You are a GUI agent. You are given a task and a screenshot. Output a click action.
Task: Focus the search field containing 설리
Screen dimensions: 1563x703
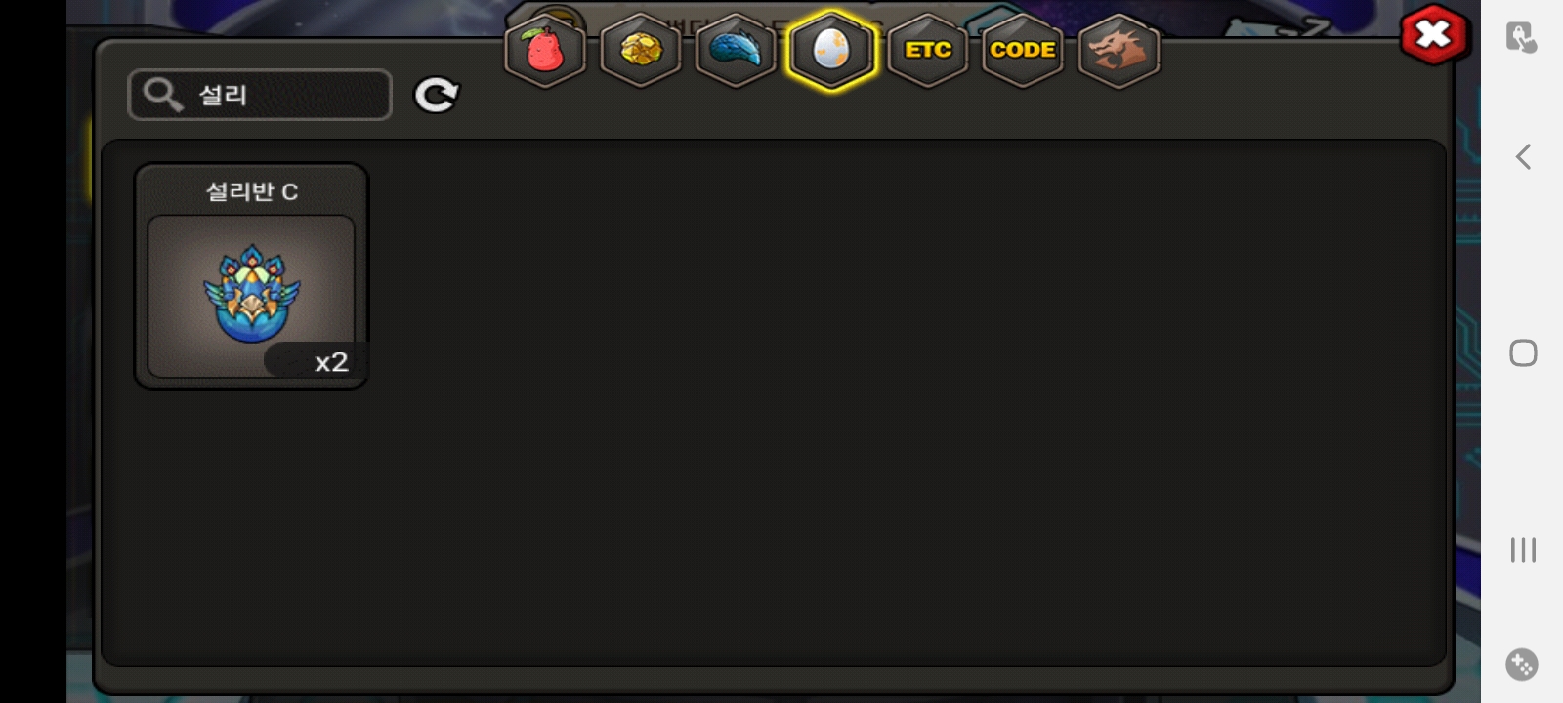click(260, 95)
